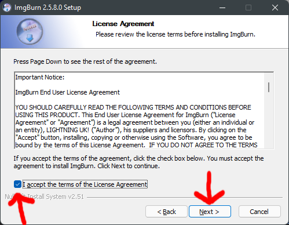Click 'YOU SHOULD CAREFULLY READ' paragraph line
Viewport: 289px width, 225px height.
(x=133, y=107)
